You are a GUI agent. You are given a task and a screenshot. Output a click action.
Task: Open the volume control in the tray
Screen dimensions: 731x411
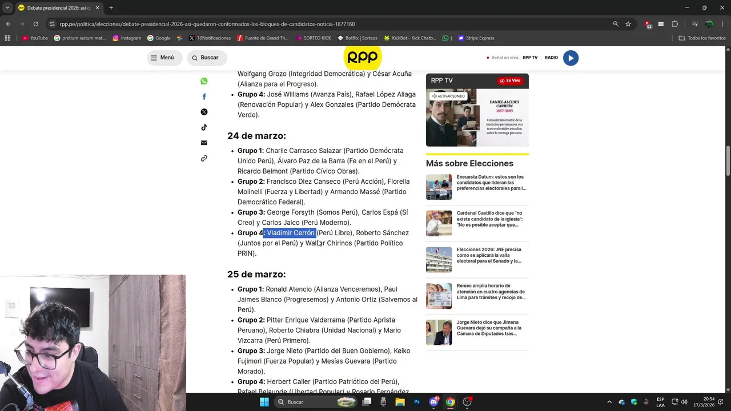(684, 402)
